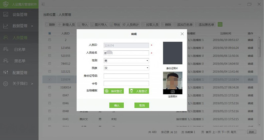Click the green 取消 cancel button
Viewport: 264px width, 140px height.
tap(142, 105)
